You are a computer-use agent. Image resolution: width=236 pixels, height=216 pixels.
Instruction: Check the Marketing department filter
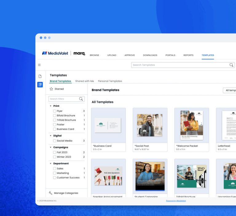click(x=54, y=173)
